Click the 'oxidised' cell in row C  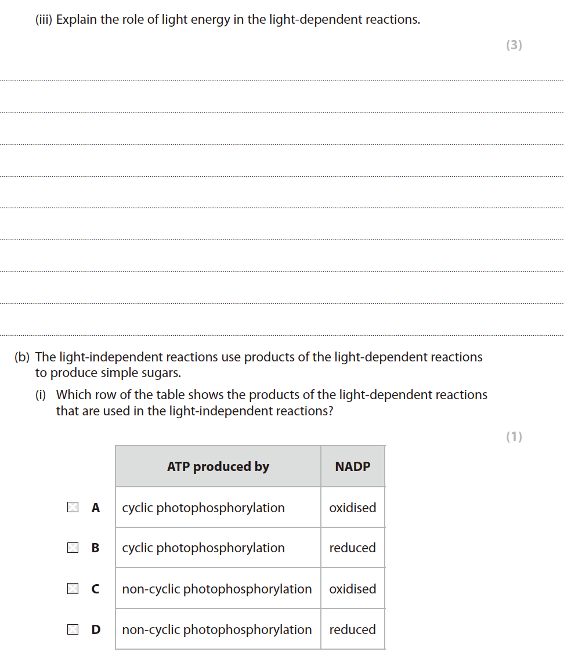[352, 589]
